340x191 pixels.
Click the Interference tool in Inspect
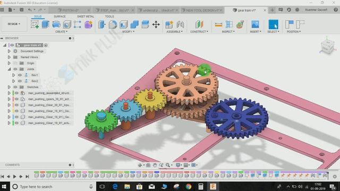click(x=229, y=24)
